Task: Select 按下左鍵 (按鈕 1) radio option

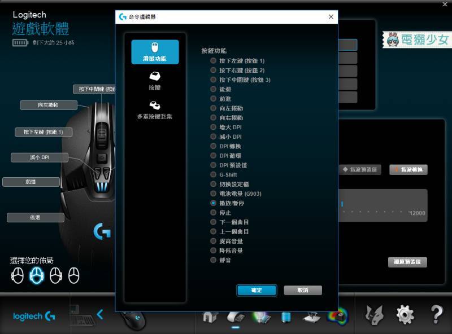Action: [213, 61]
